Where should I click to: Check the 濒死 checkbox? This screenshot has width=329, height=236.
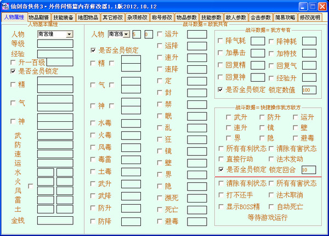coord(160,198)
